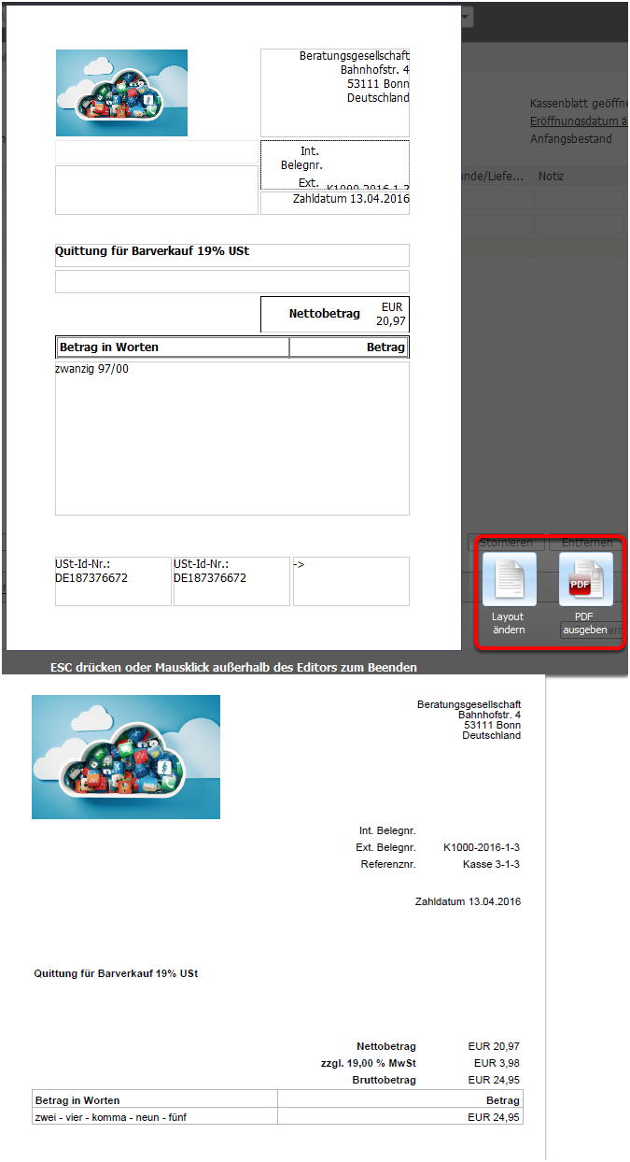Click 'Ext. Belegnr.' label in the PDF output
Screen dimensions: 630x1162
(385, 847)
